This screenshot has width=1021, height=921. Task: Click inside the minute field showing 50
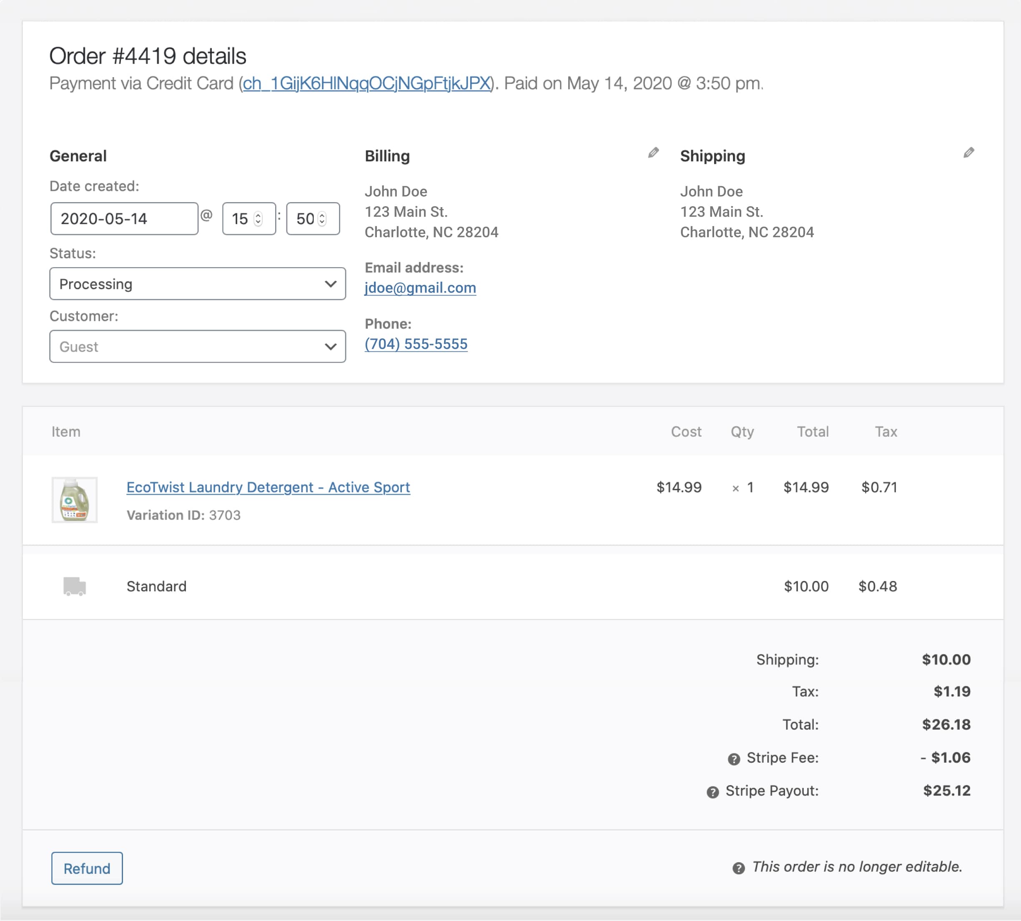click(x=304, y=219)
